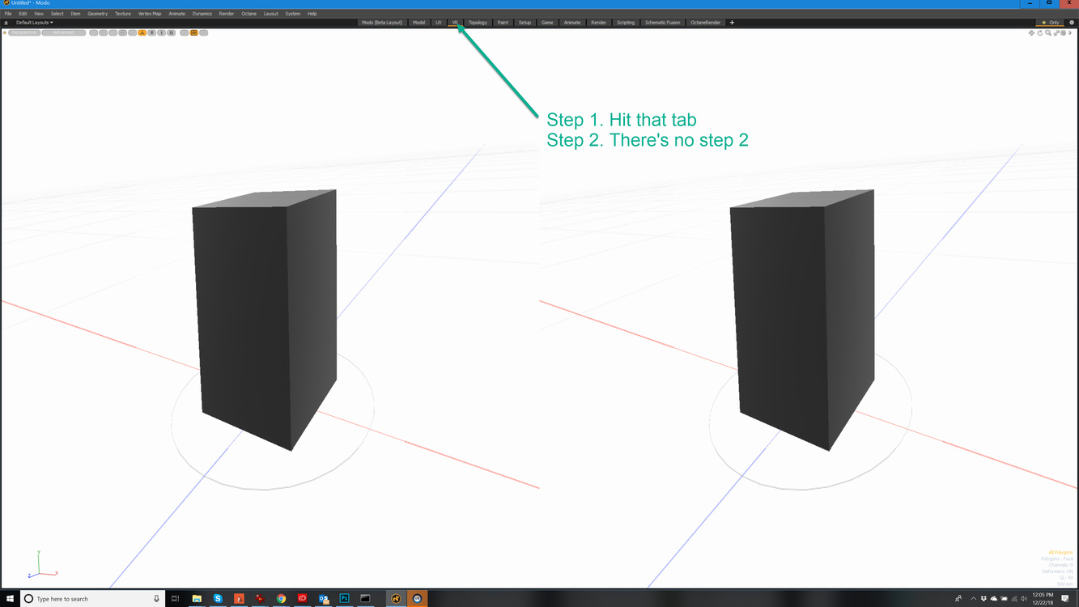Viewport: 1079px width, 607px height.
Task: Open Outlook from the taskbar
Action: pos(323,599)
